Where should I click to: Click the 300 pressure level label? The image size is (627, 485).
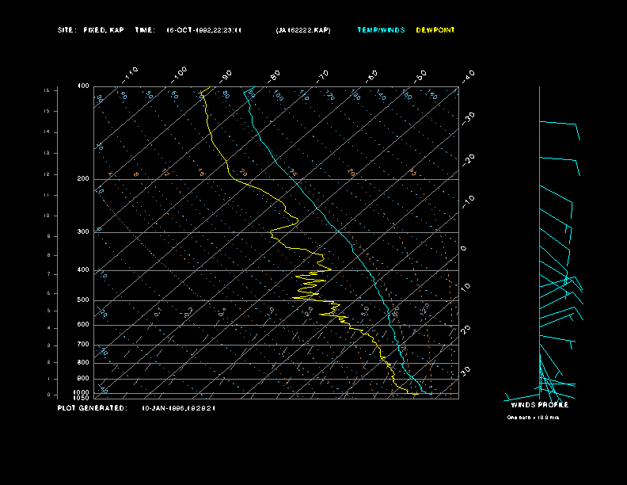coord(82,232)
